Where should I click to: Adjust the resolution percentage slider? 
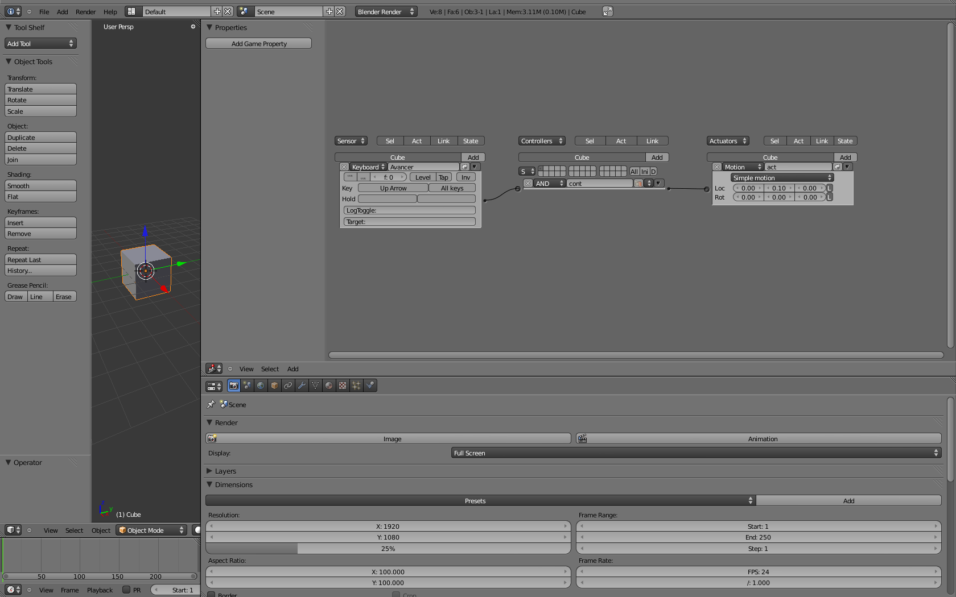[x=388, y=549]
